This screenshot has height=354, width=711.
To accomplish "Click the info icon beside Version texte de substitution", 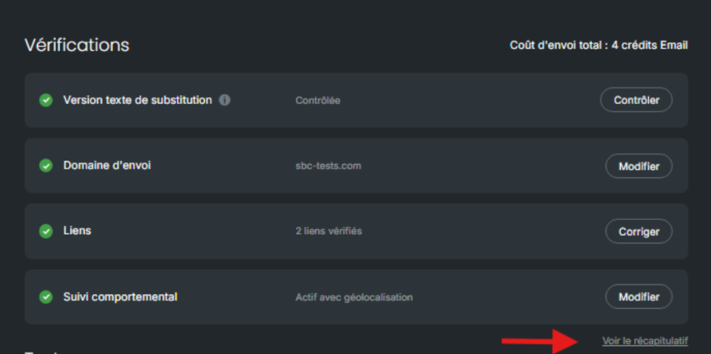I will 224,100.
